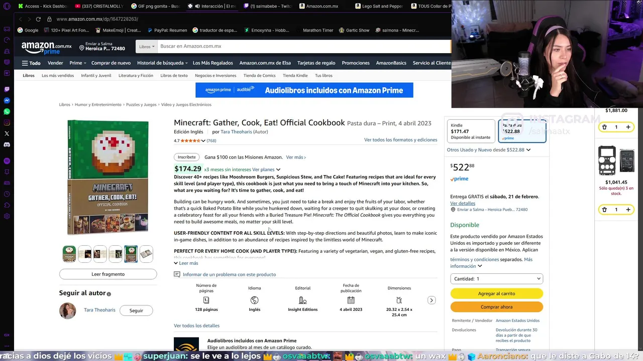Click the Leer fragmento button
Image resolution: width=643 pixels, height=361 pixels.
pos(108,274)
